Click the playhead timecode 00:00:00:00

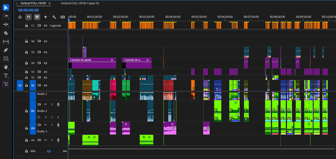28,10
